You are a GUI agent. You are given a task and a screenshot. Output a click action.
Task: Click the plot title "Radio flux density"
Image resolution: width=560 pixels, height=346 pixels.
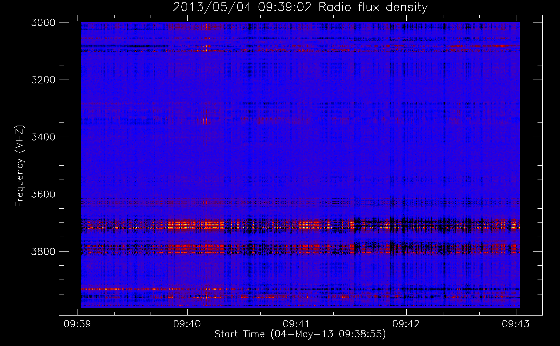click(373, 7)
